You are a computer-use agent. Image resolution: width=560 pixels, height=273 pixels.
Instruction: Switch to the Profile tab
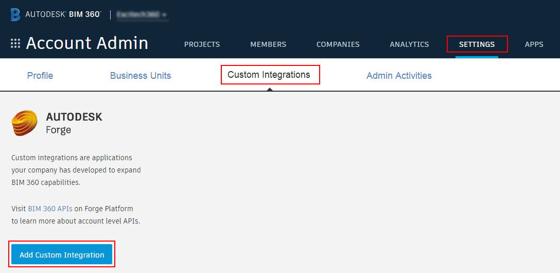pos(40,76)
